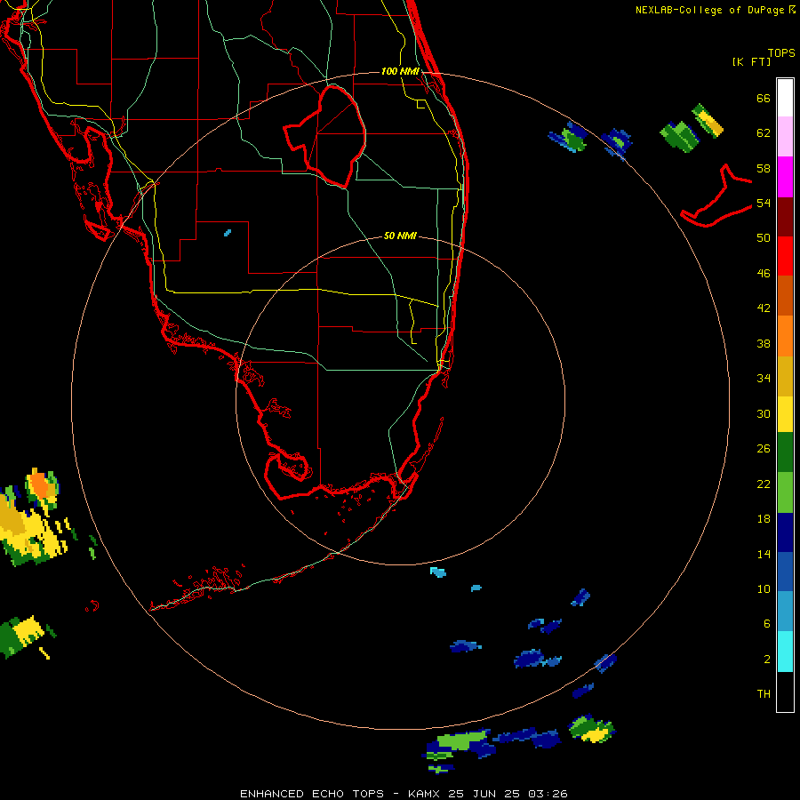
Task: Click the cyan echo just outside the 50 NMI ring
Action: pos(437,572)
